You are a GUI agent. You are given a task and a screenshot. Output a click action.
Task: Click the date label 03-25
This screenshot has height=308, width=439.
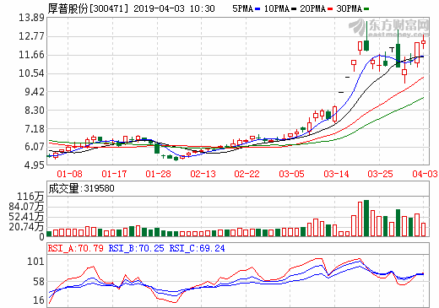tap(380, 174)
